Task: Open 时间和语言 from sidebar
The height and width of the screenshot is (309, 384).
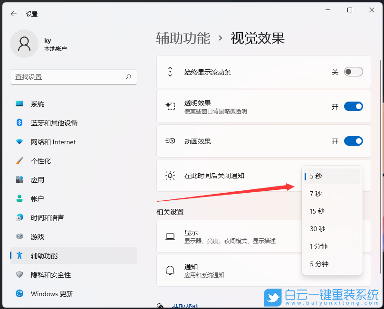Action: pos(19,217)
